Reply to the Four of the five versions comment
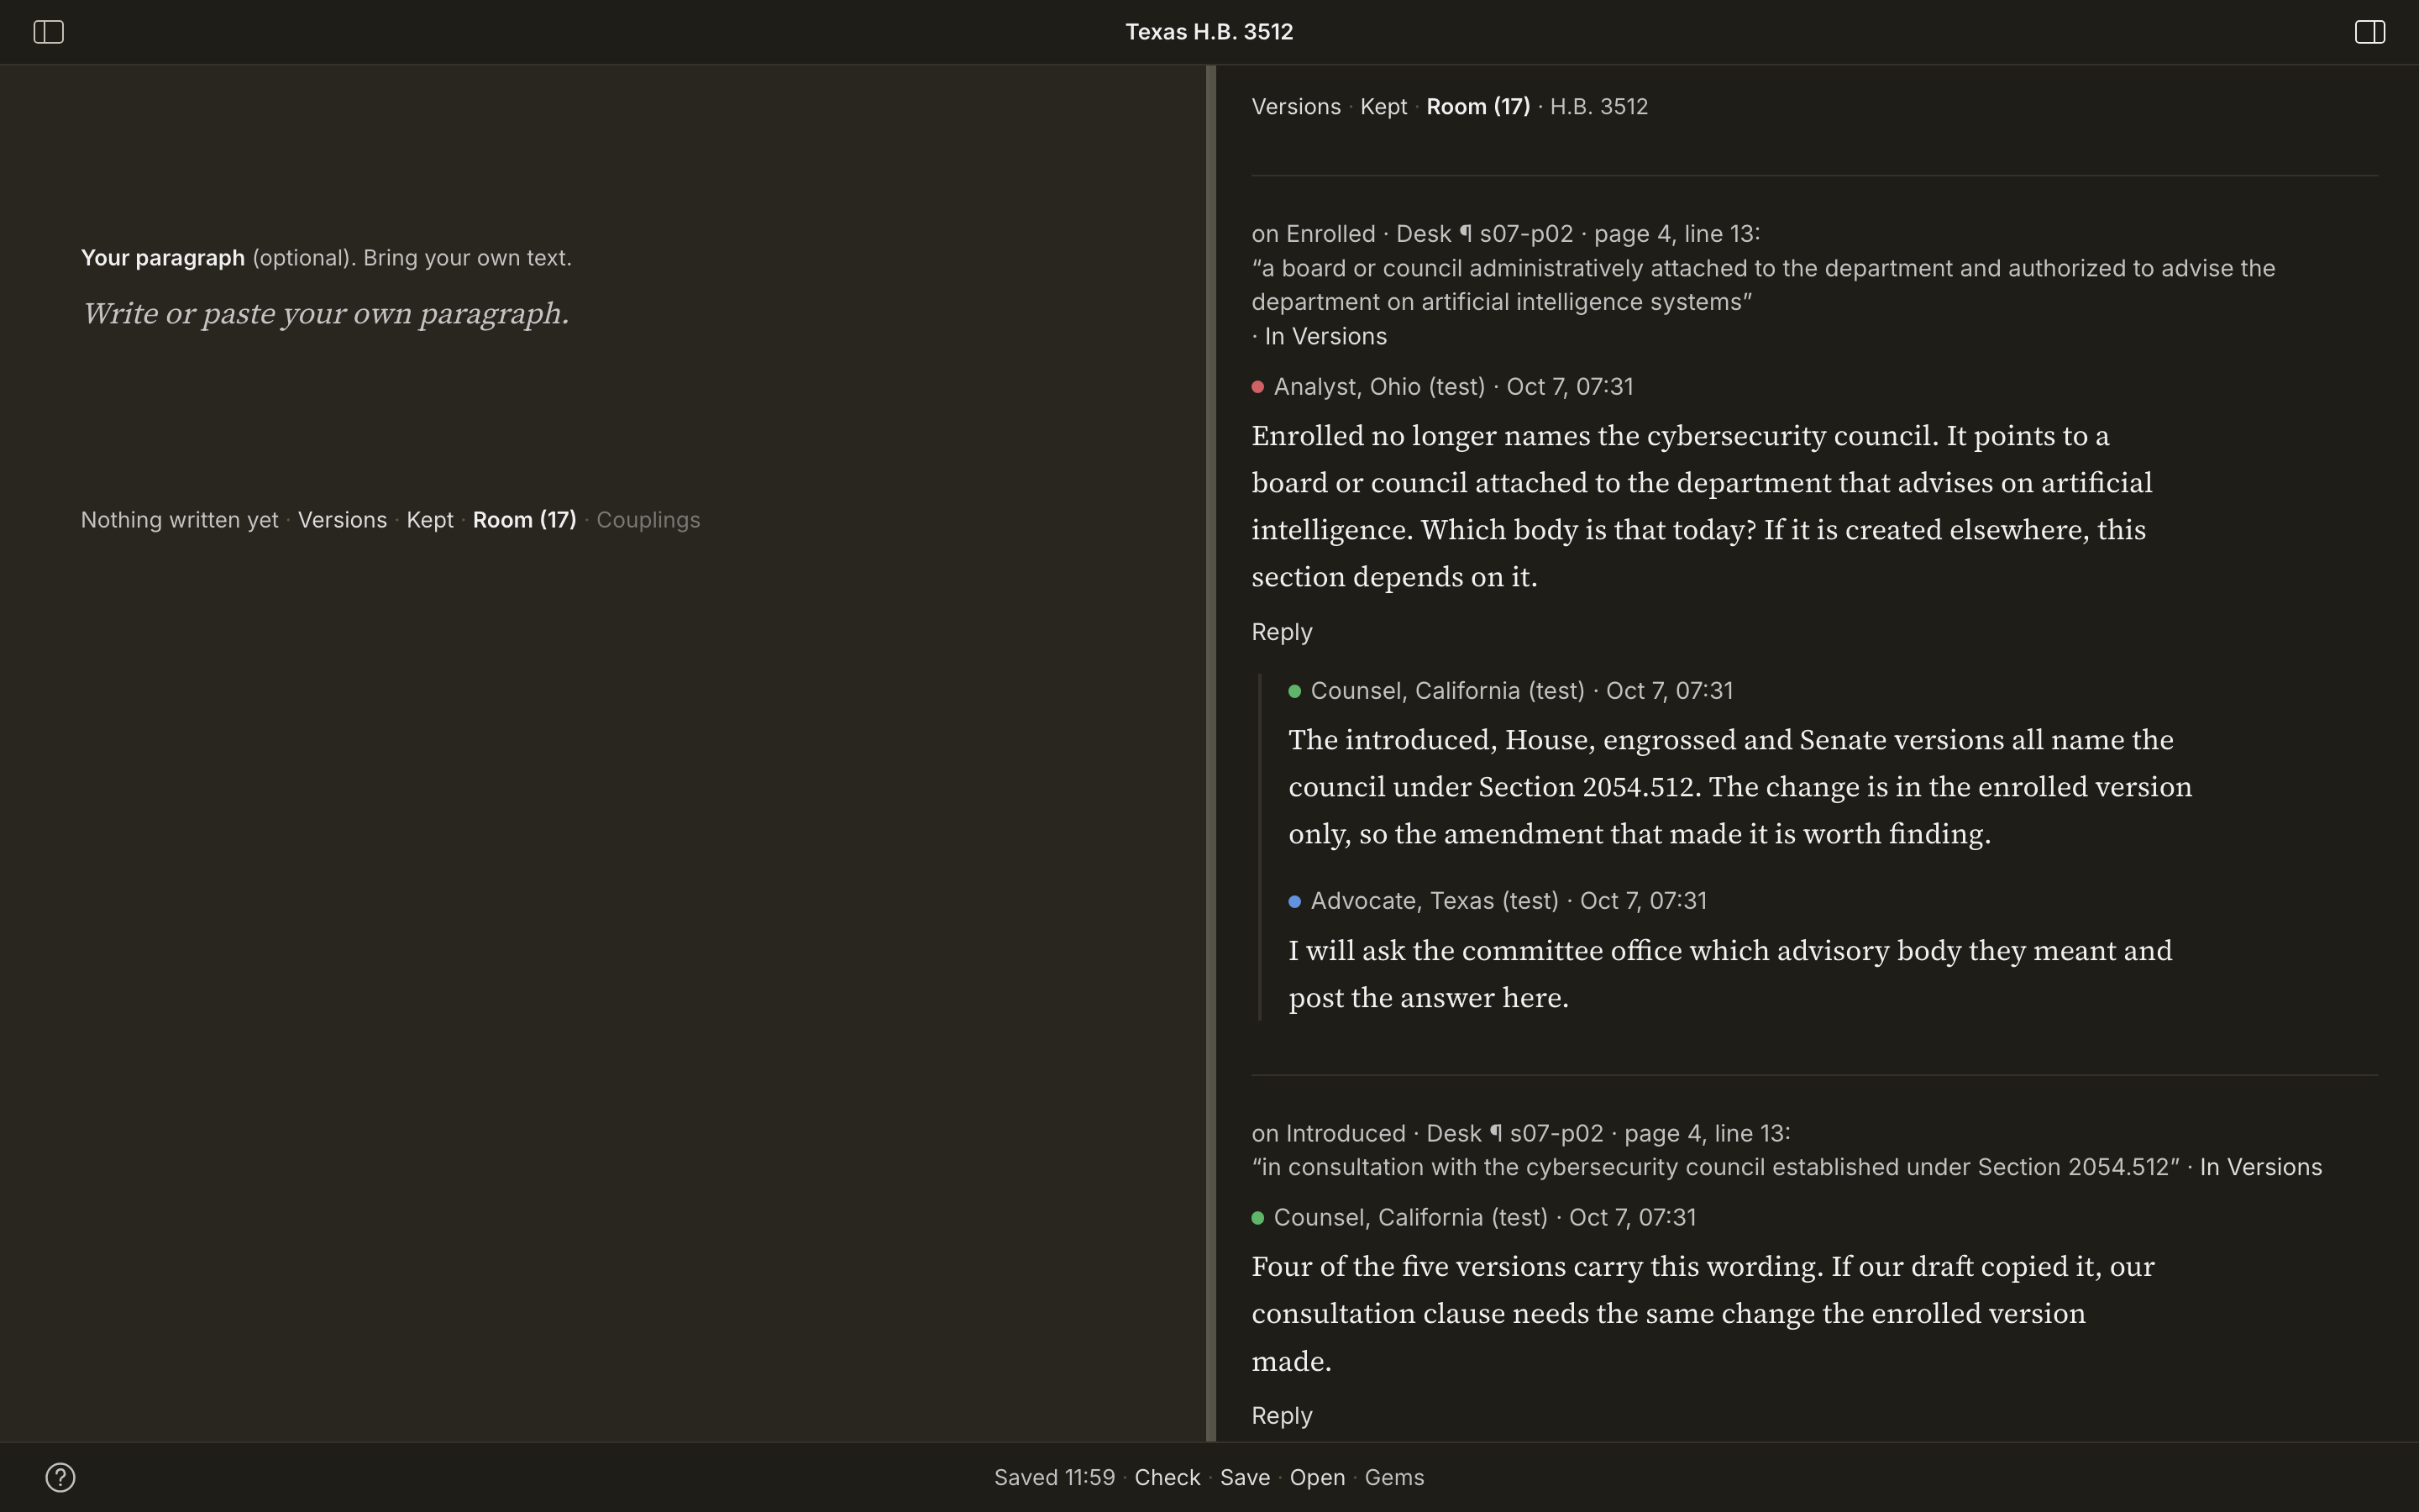Screen dimensions: 2419x1512 pos(1282,1416)
